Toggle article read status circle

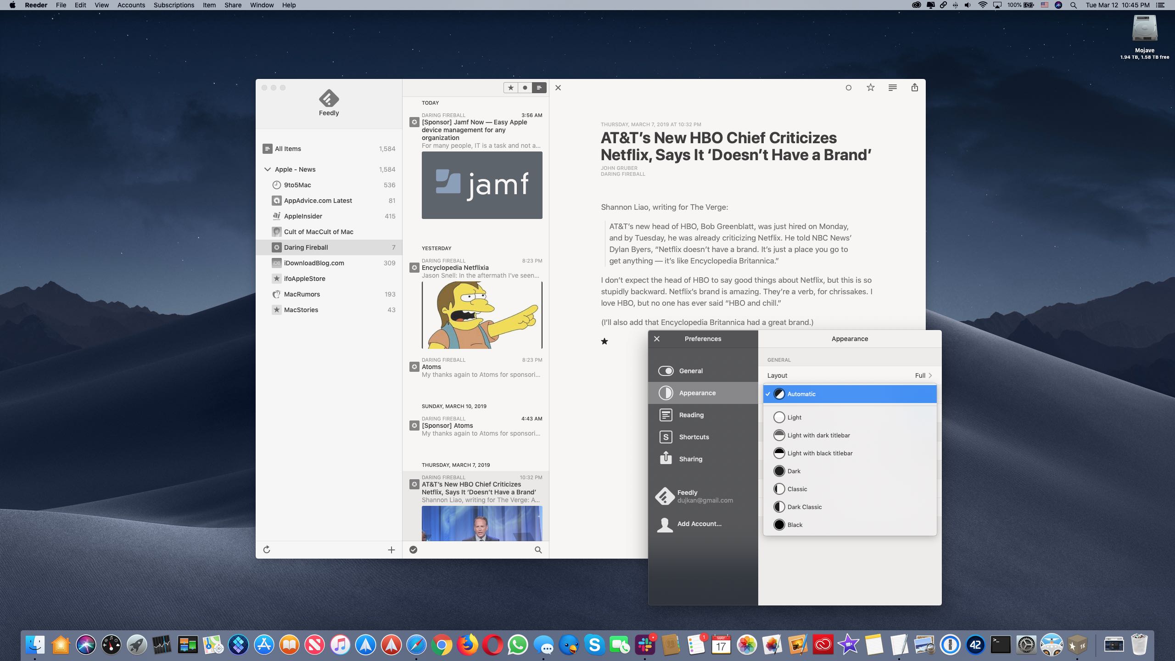[x=848, y=88]
